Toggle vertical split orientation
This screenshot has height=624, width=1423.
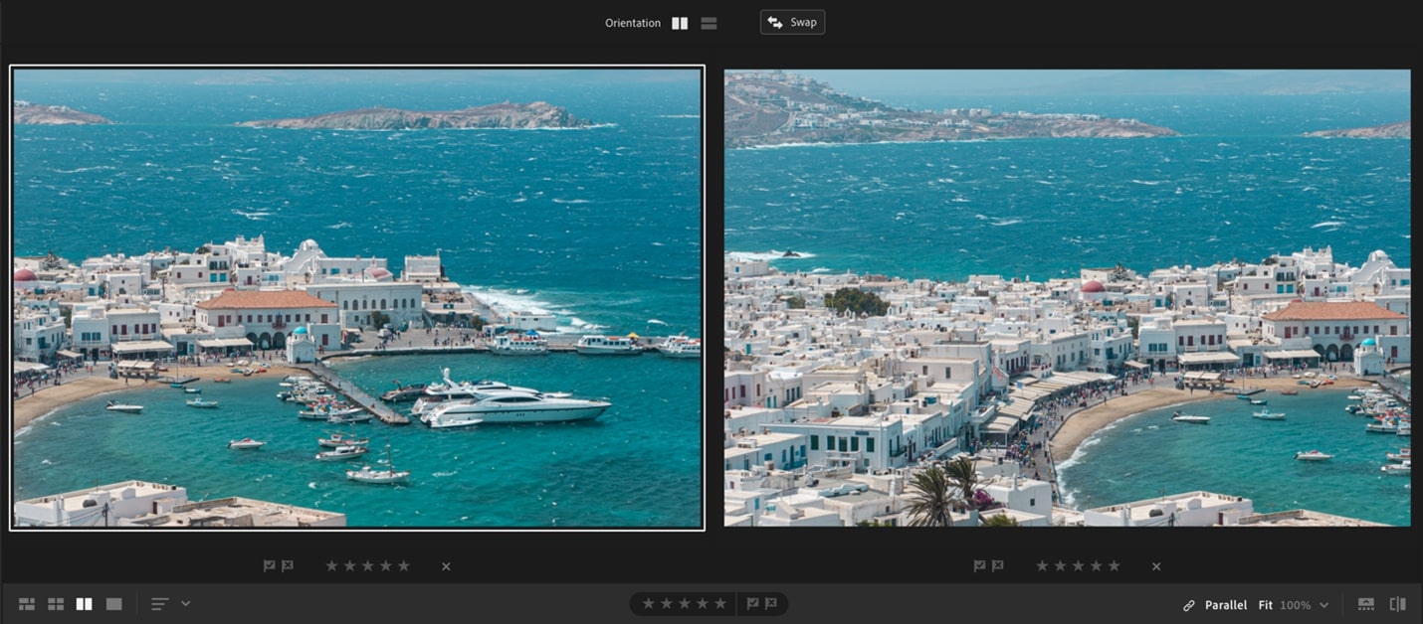click(x=680, y=22)
